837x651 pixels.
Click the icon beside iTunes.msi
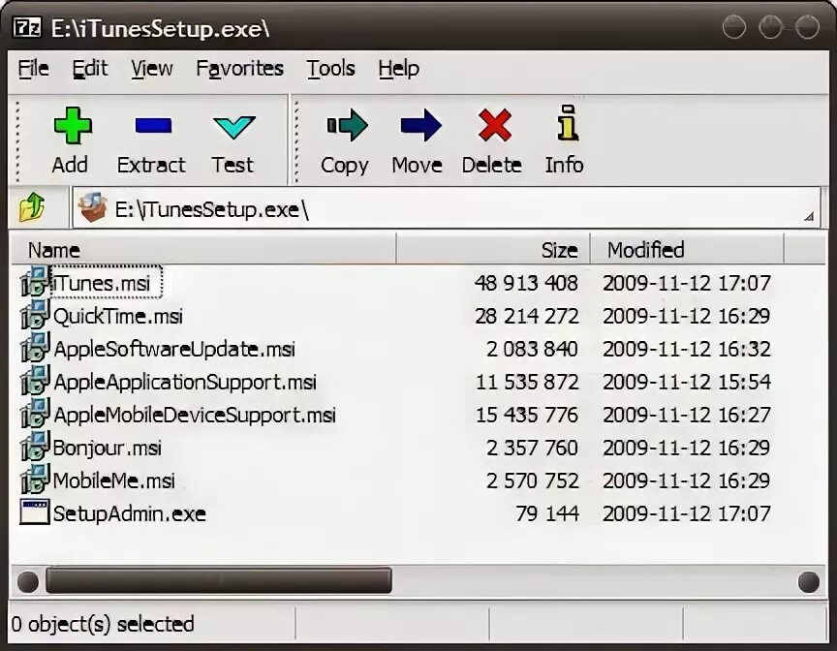coord(35,281)
